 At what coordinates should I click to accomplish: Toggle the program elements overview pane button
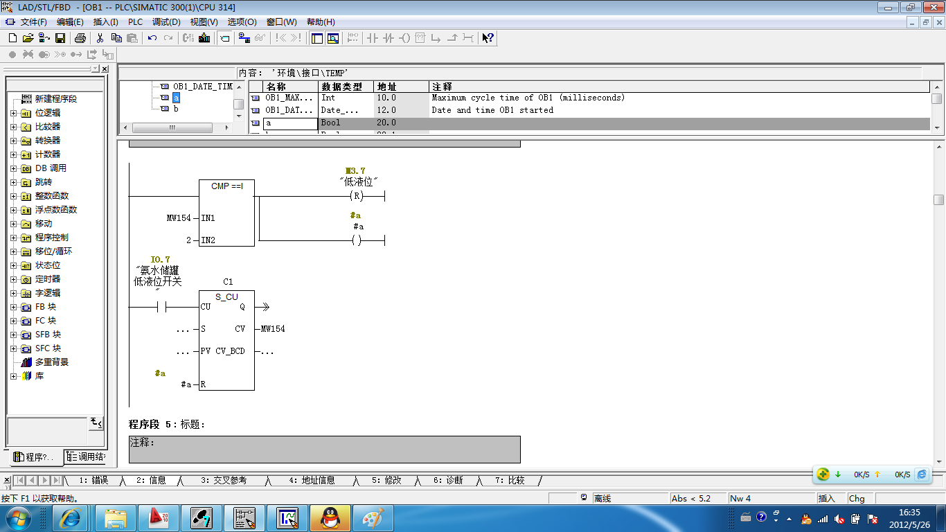(317, 38)
